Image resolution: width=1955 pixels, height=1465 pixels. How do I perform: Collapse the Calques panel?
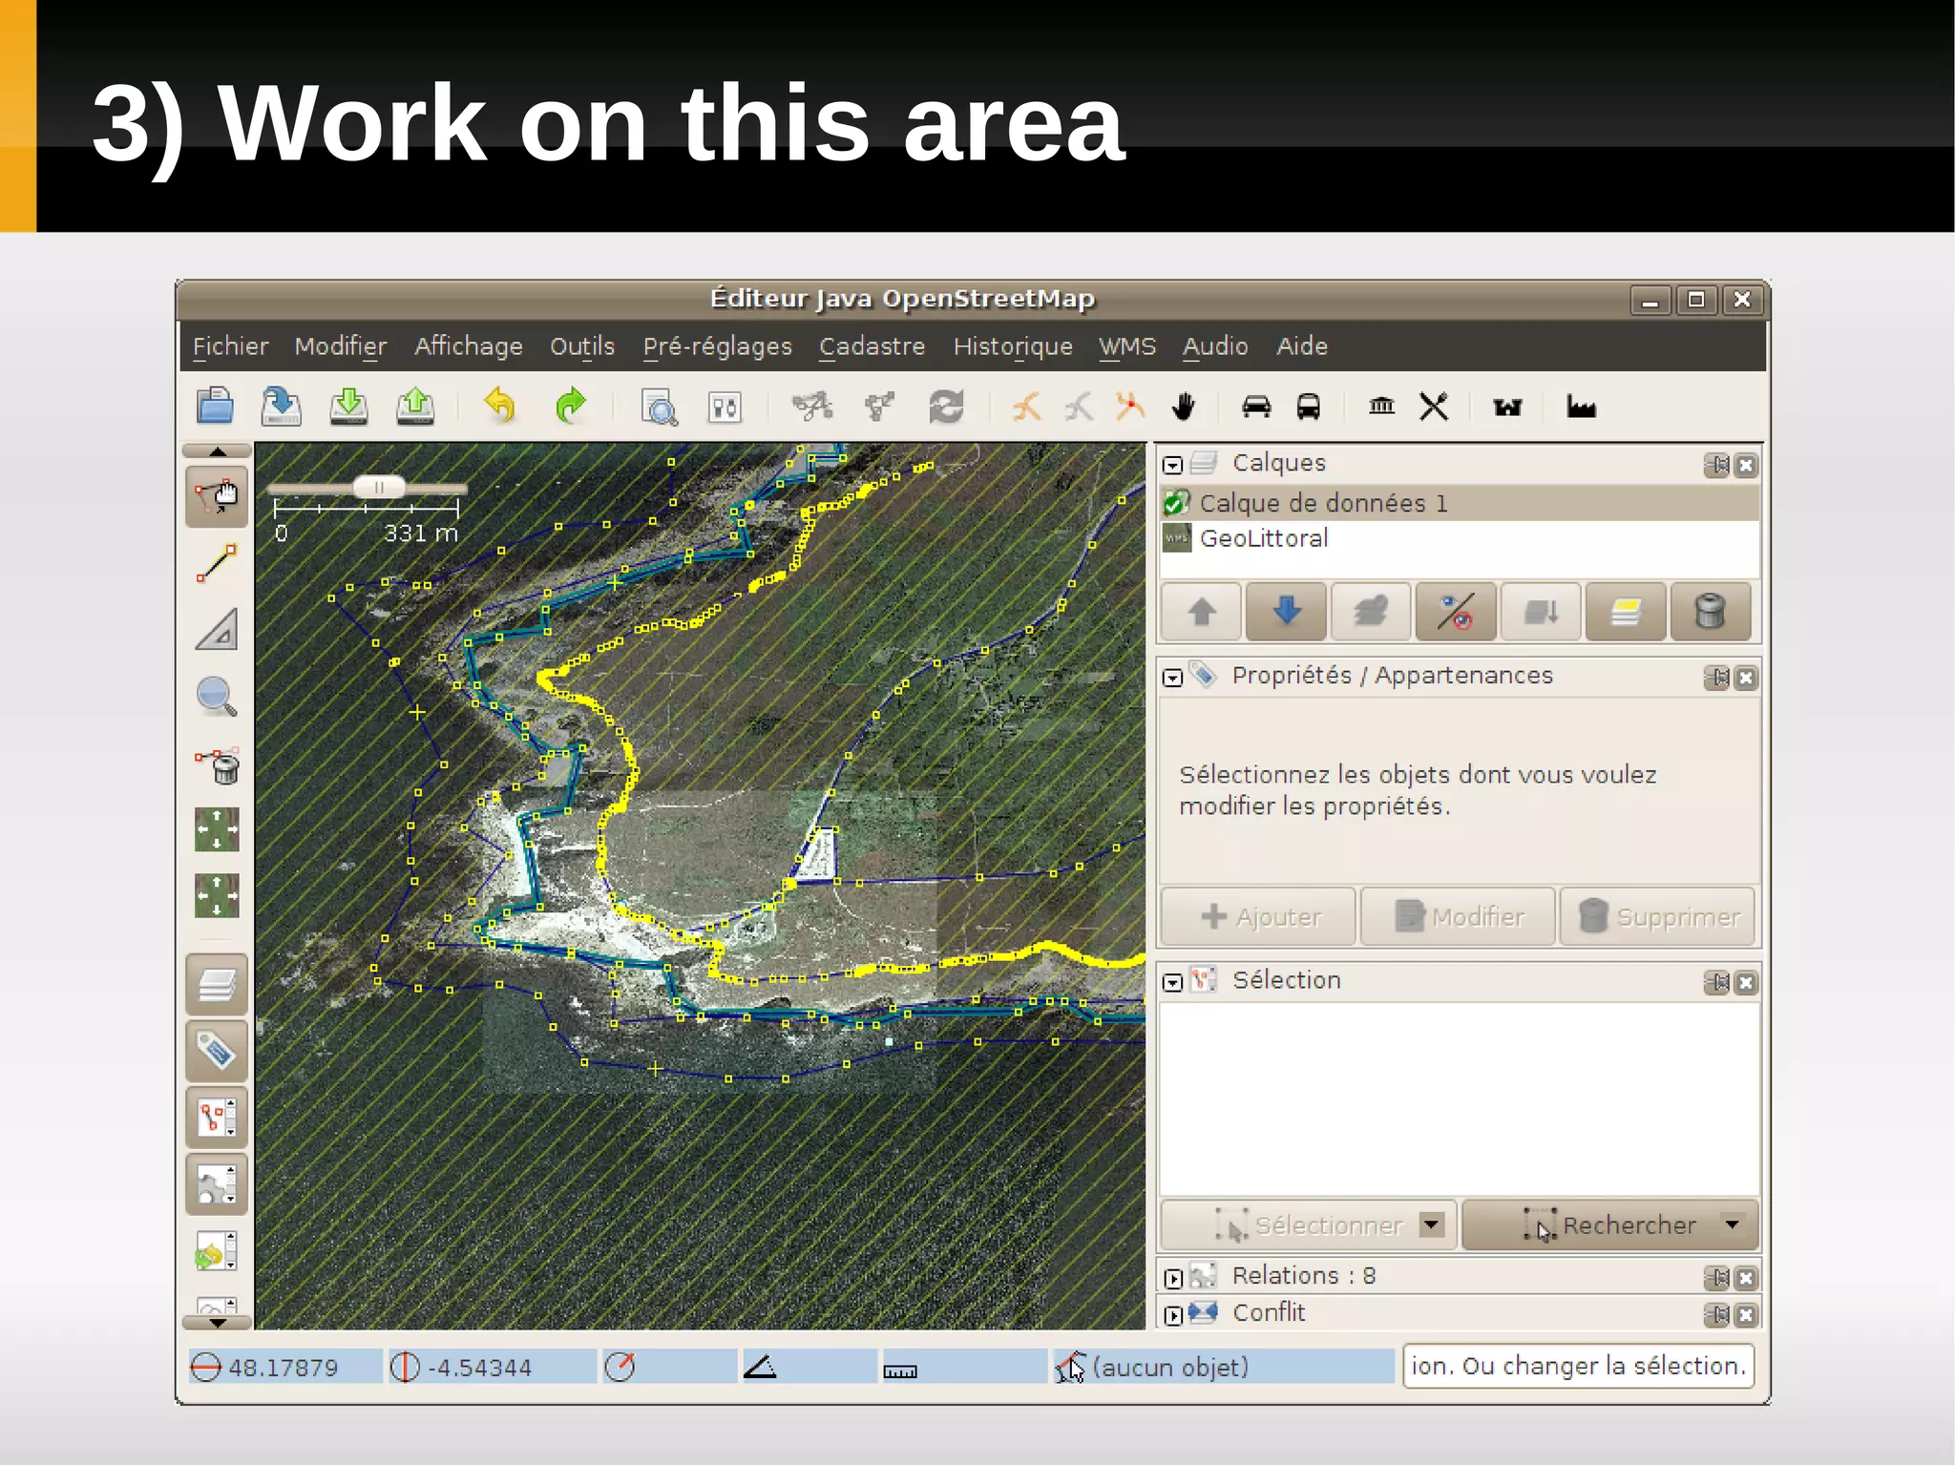click(1173, 465)
